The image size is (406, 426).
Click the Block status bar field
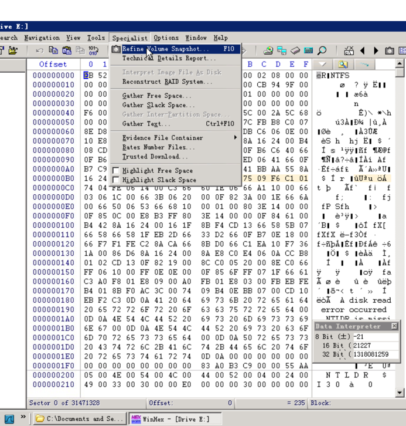[357, 403]
